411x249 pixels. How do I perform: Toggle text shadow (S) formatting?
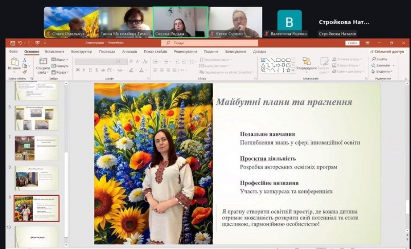coord(96,70)
